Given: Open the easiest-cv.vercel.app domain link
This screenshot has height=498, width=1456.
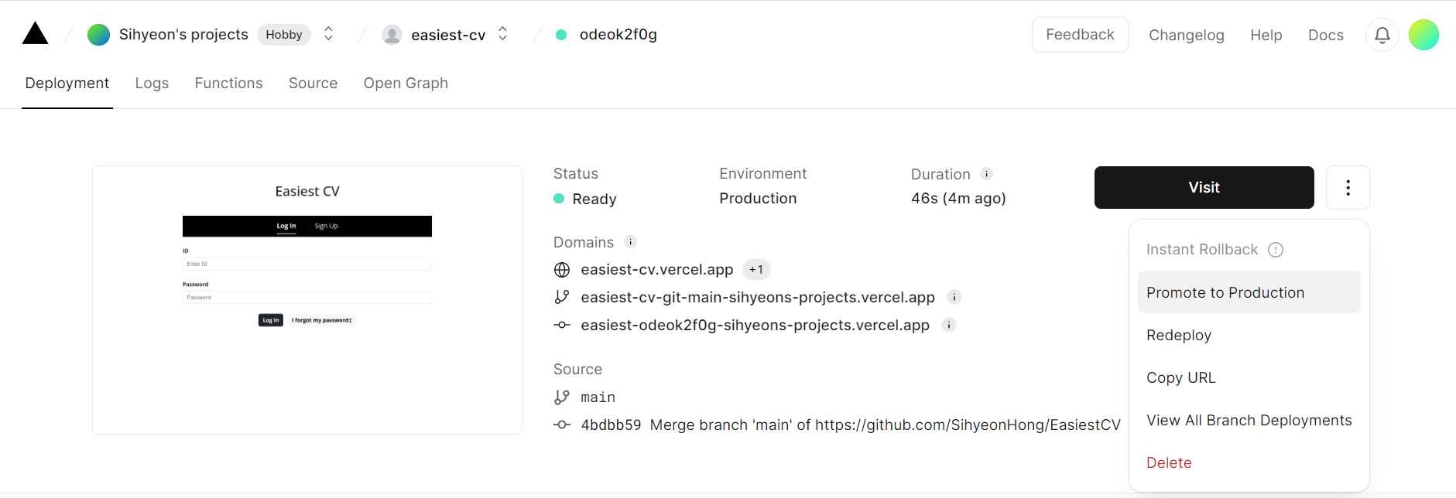Looking at the screenshot, I should [656, 270].
